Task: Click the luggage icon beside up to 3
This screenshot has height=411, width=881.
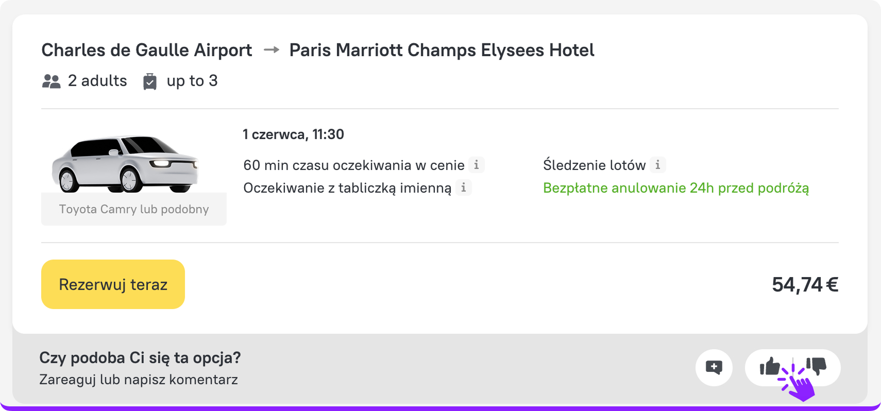Action: click(x=150, y=81)
